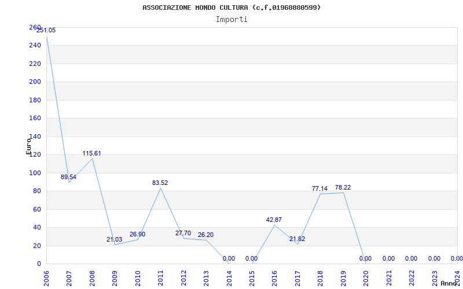
Task: Click the 0.00 label above 2014
Action: pos(229,258)
